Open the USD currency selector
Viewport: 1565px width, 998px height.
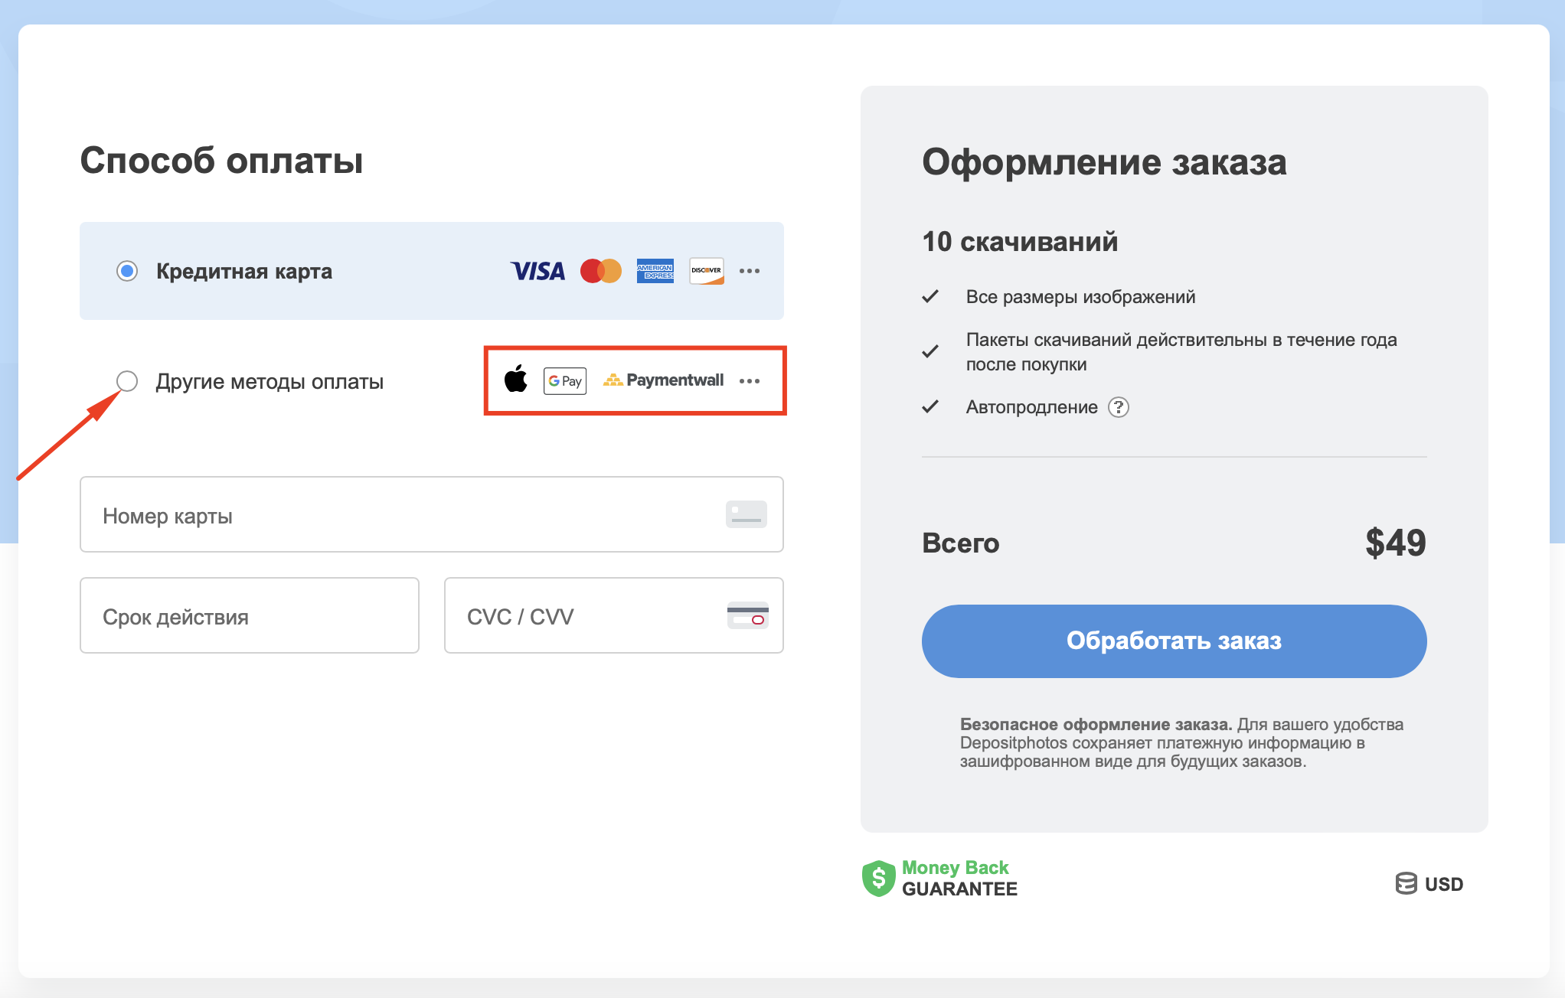[x=1430, y=884]
